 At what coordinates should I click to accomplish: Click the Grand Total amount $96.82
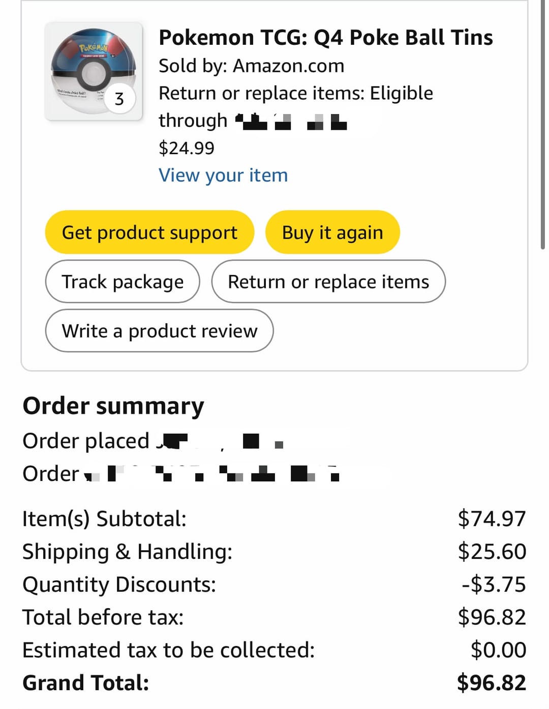click(492, 683)
